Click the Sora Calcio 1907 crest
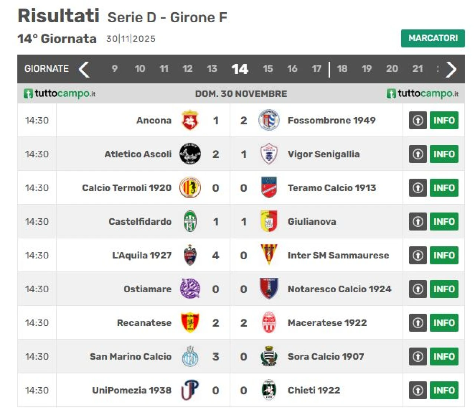 pos(269,356)
